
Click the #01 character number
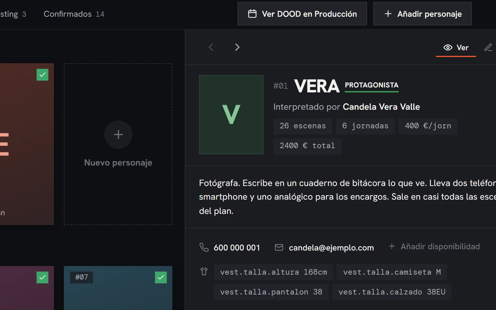[281, 86]
